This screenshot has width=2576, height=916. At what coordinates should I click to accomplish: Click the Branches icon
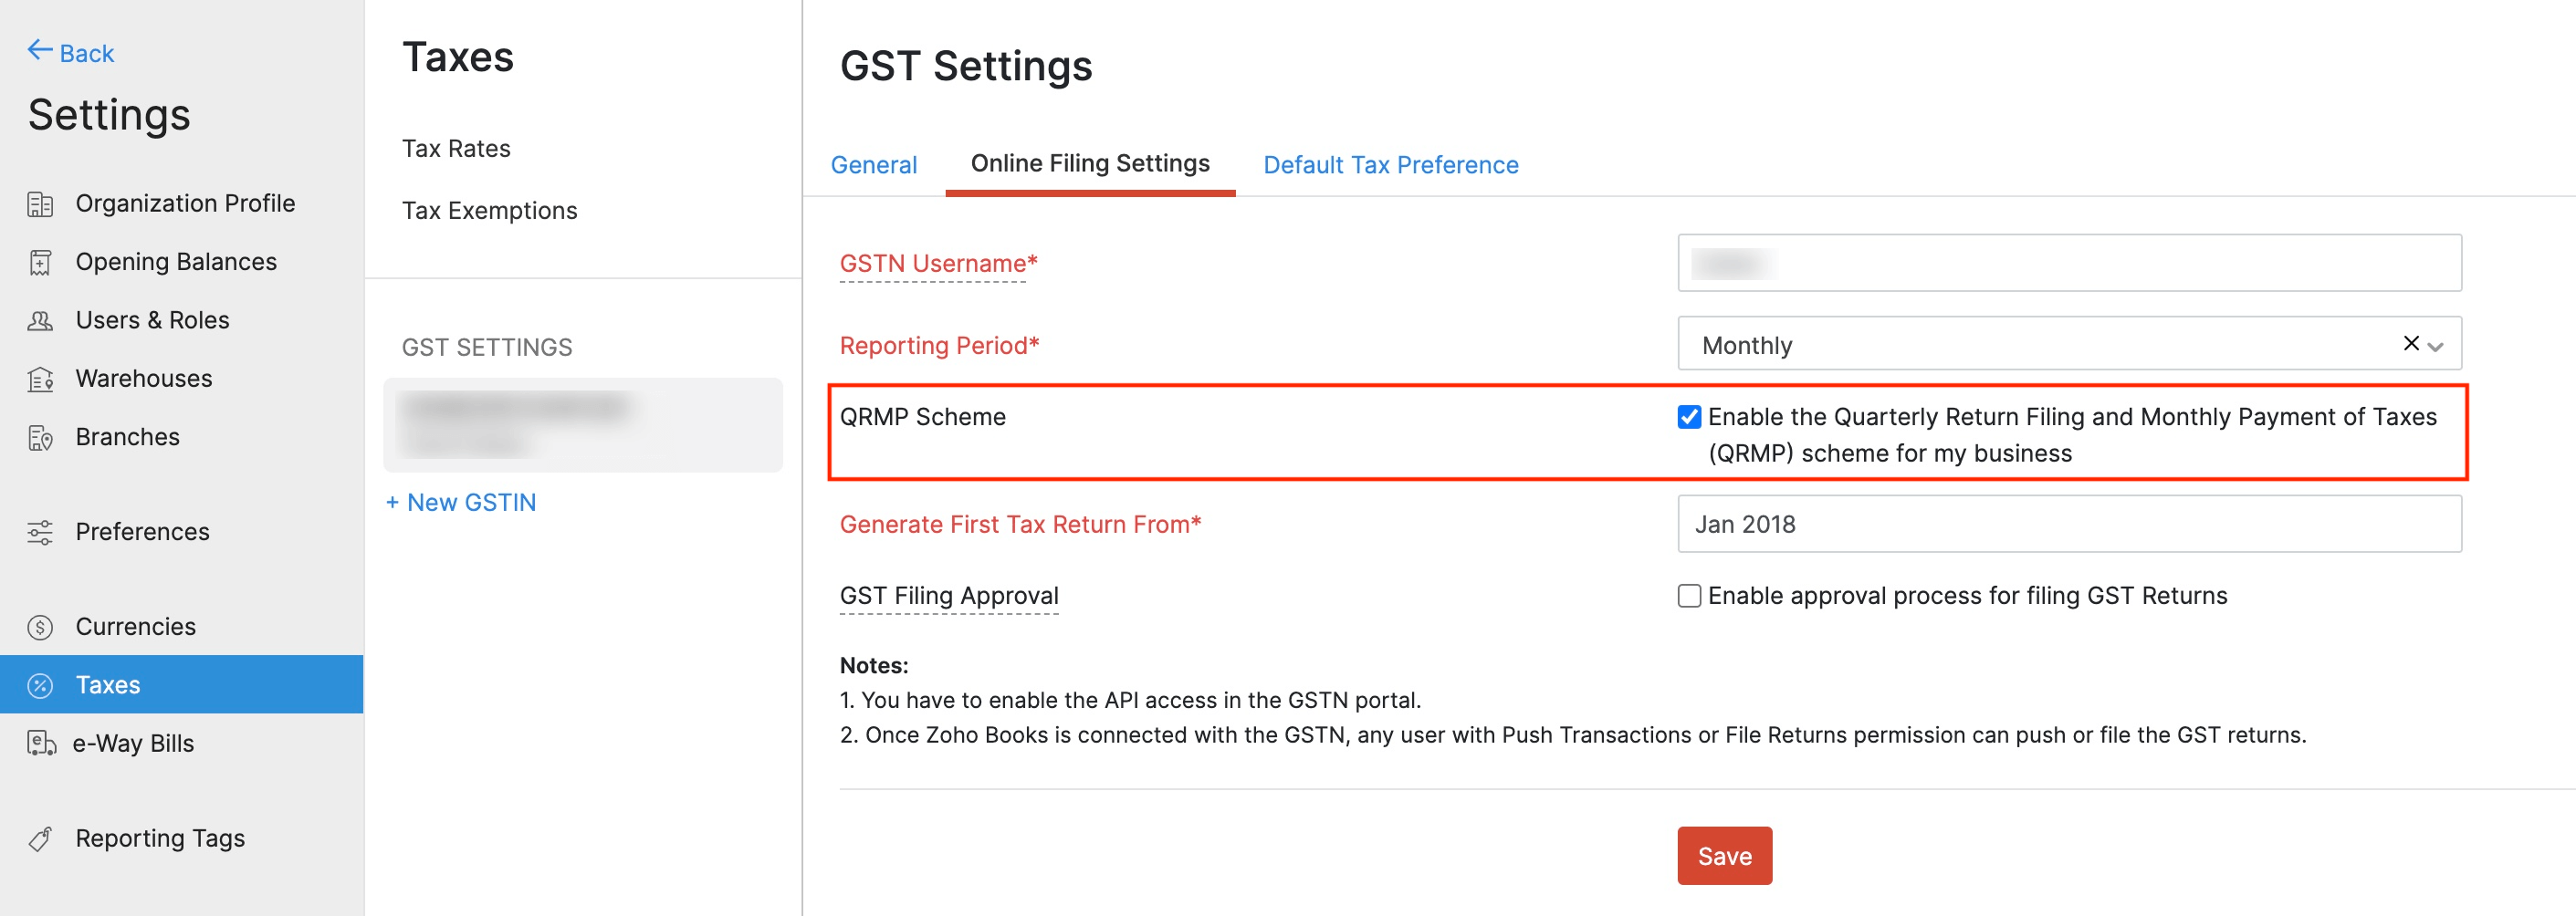[40, 438]
